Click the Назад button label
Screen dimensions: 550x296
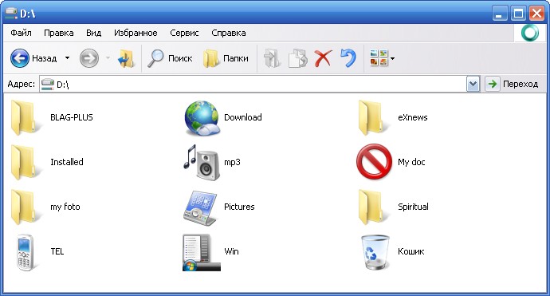pyautogui.click(x=44, y=58)
